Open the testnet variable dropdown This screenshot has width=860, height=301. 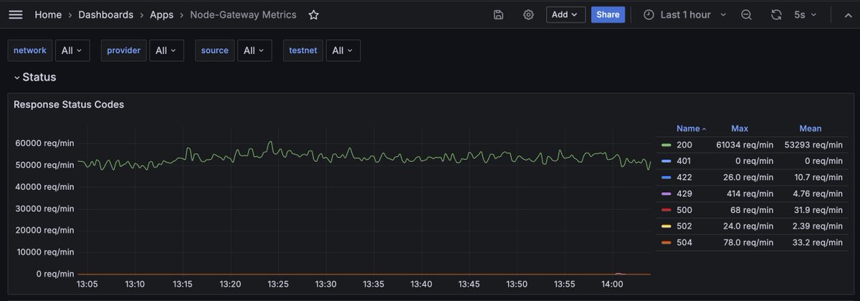point(343,50)
